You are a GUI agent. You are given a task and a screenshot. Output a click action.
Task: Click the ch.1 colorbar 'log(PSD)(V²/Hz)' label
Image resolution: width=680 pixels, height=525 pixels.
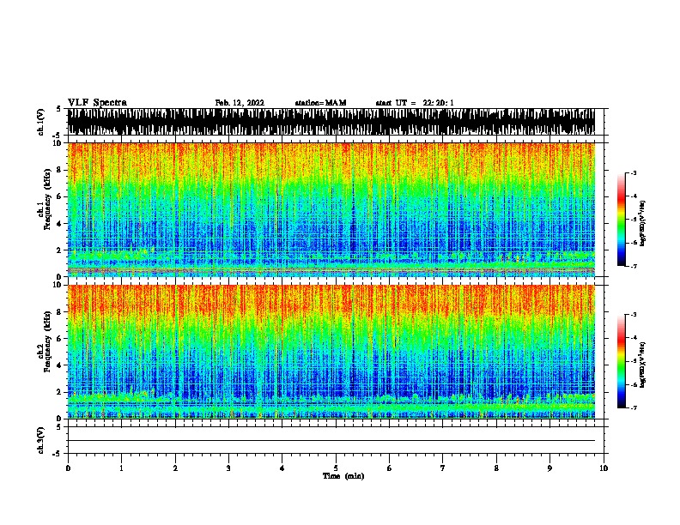pos(642,223)
